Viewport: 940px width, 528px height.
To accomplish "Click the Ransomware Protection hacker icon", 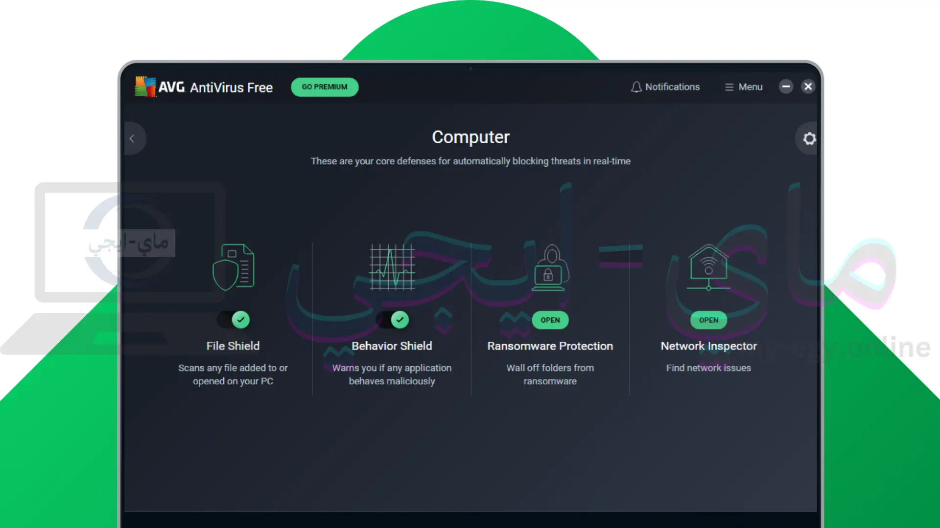I will tap(550, 267).
